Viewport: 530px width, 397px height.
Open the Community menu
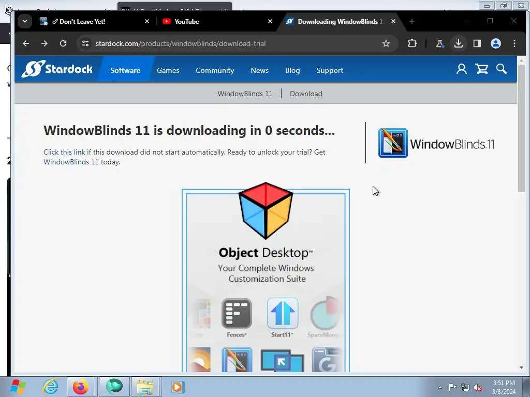point(215,70)
